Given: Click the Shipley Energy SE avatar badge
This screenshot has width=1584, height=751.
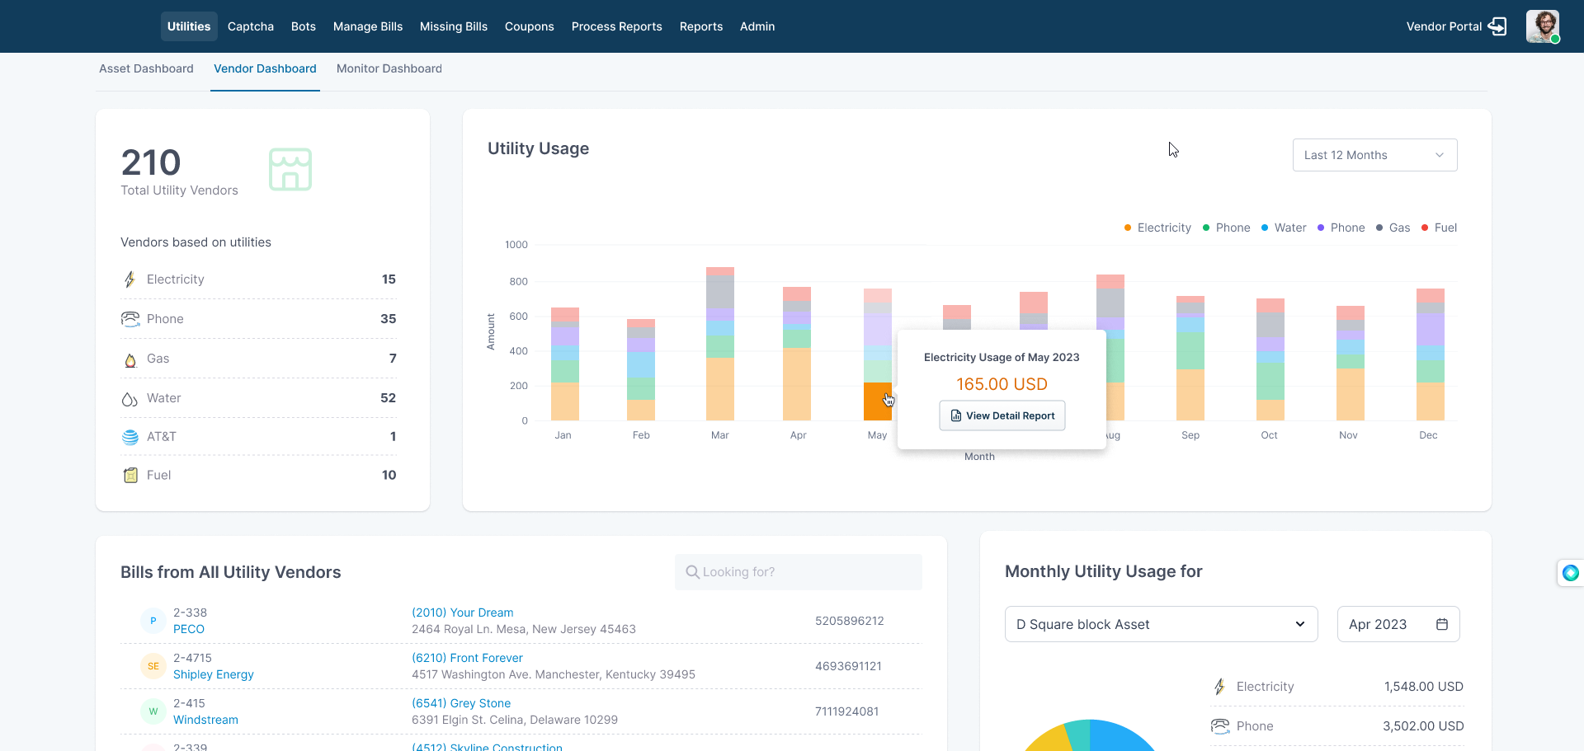Looking at the screenshot, I should pyautogui.click(x=153, y=666).
